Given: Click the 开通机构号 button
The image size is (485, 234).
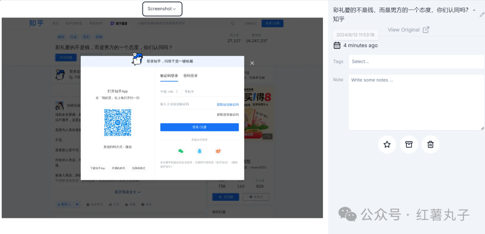Looking at the screenshot, I should (119, 168).
